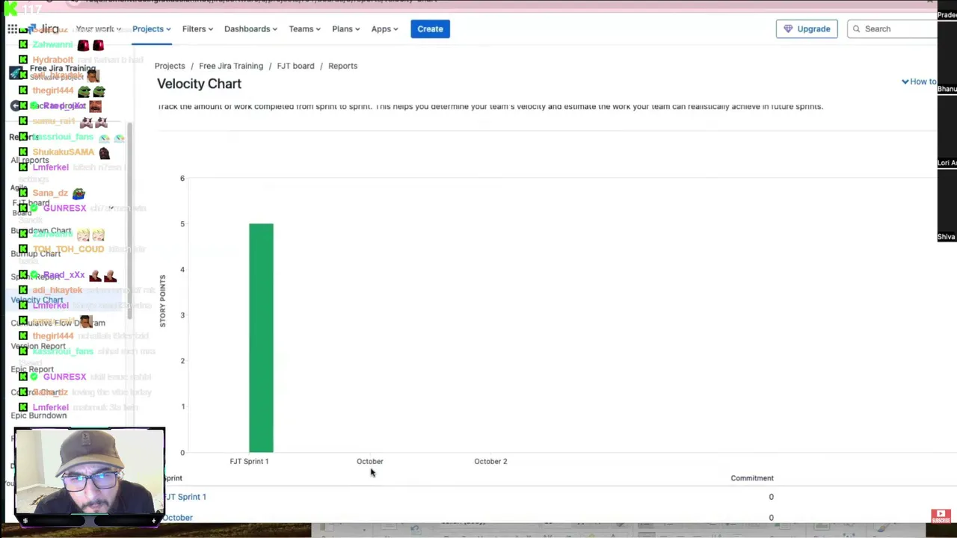Open Burnup Chart report in sidebar
The height and width of the screenshot is (538, 957).
click(x=36, y=254)
